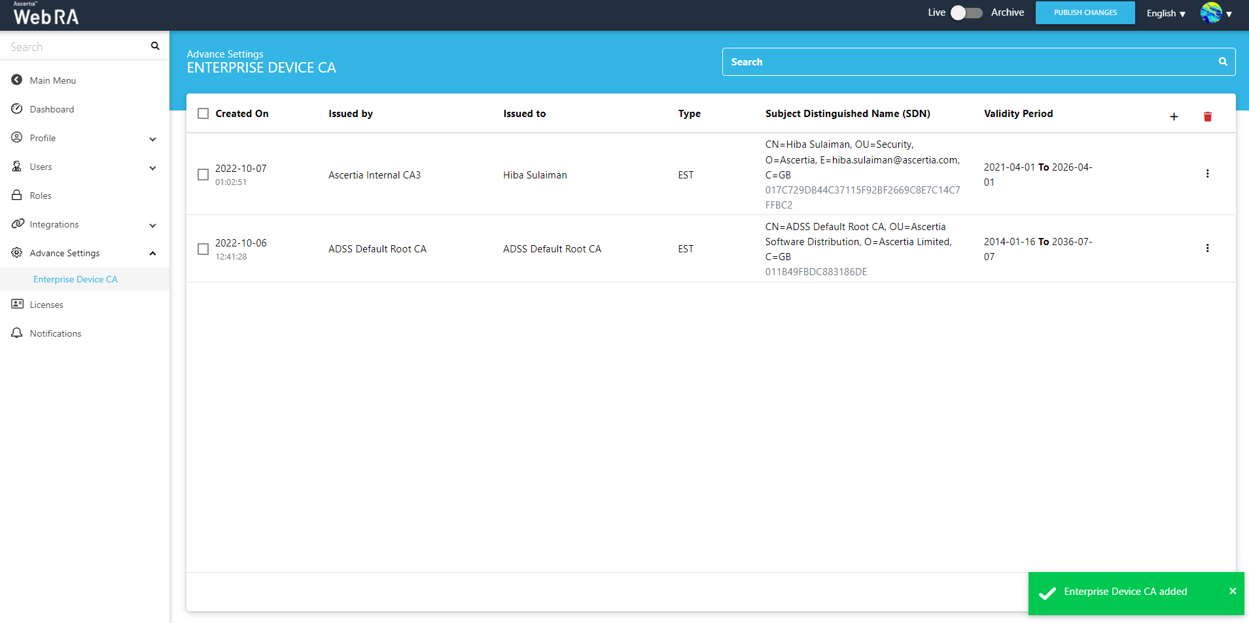This screenshot has height=623, width=1249.
Task: Open the Licenses menu item
Action: (x=46, y=305)
